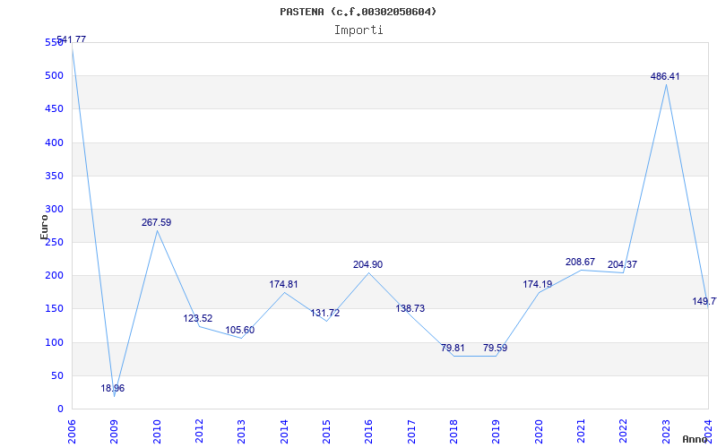The width and height of the screenshot is (717, 448).
Task: Click the 350 y-axis tick label
Action: (x=54, y=176)
